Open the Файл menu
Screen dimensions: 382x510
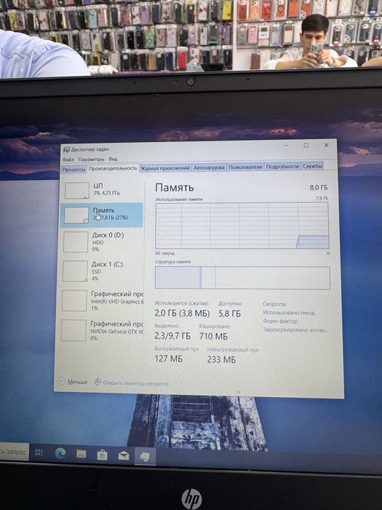(68, 160)
